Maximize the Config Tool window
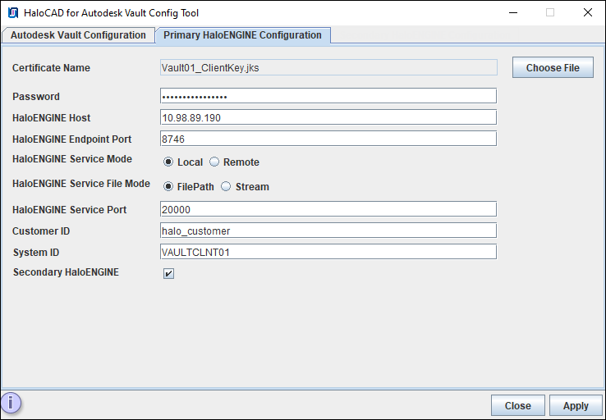The height and width of the screenshot is (420, 606). [549, 13]
